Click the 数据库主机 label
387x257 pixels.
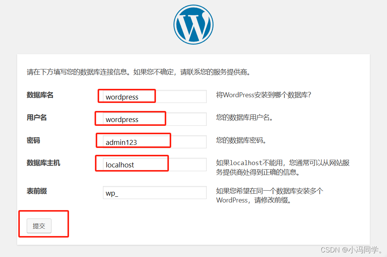43,163
